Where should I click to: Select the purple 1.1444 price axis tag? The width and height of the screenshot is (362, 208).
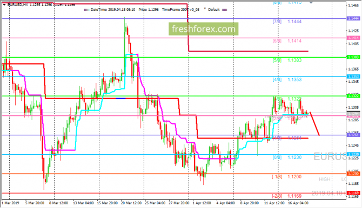pos(353,18)
